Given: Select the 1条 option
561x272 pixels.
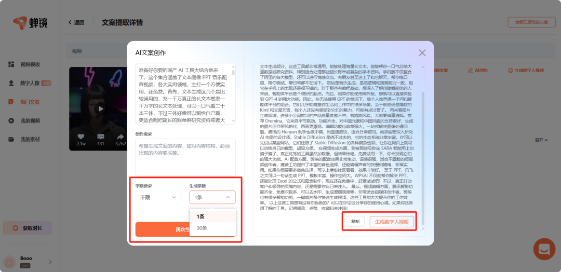Looking at the screenshot, I should point(212,216).
